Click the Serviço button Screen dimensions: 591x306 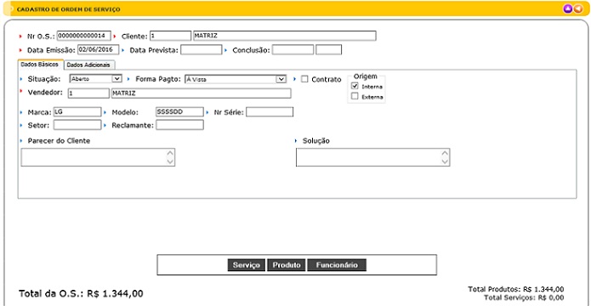point(247,265)
